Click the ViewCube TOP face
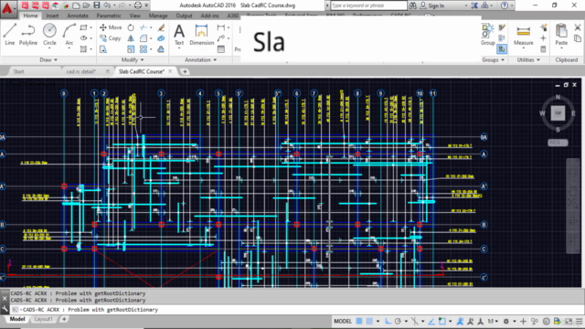The image size is (585, 329). click(x=558, y=113)
